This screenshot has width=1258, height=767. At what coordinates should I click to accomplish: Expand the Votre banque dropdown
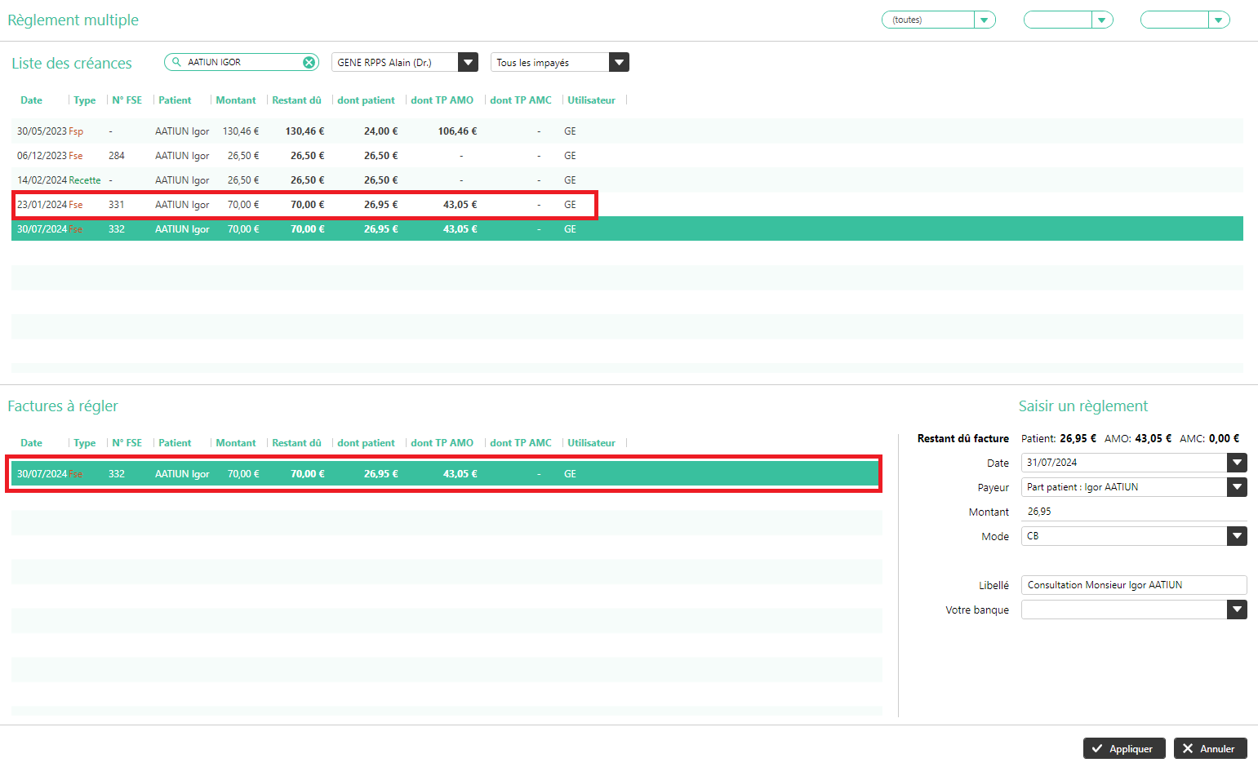pos(1237,610)
